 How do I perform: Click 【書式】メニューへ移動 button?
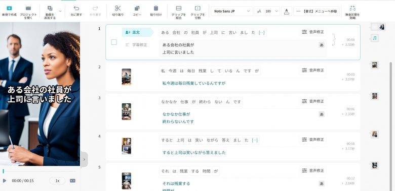(317, 11)
